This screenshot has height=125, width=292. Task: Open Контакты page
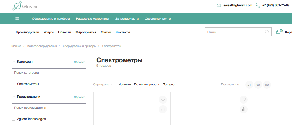[123, 32]
